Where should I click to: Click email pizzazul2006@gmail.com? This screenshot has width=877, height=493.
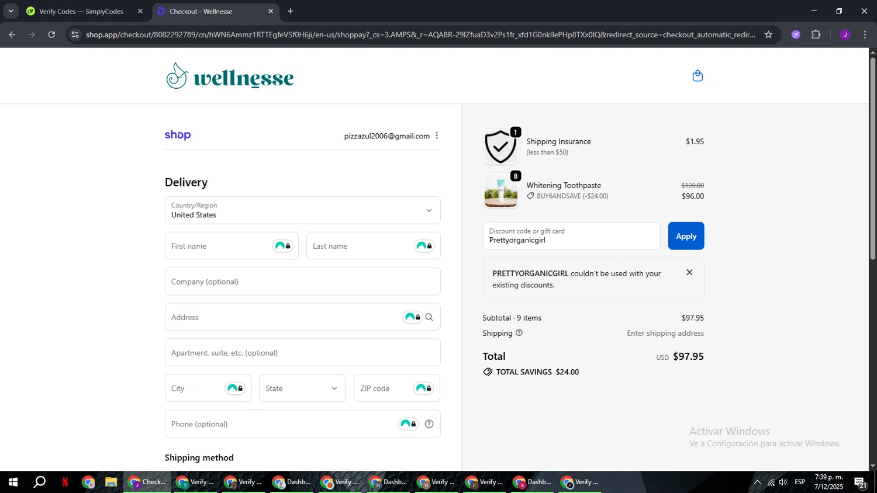click(x=386, y=136)
